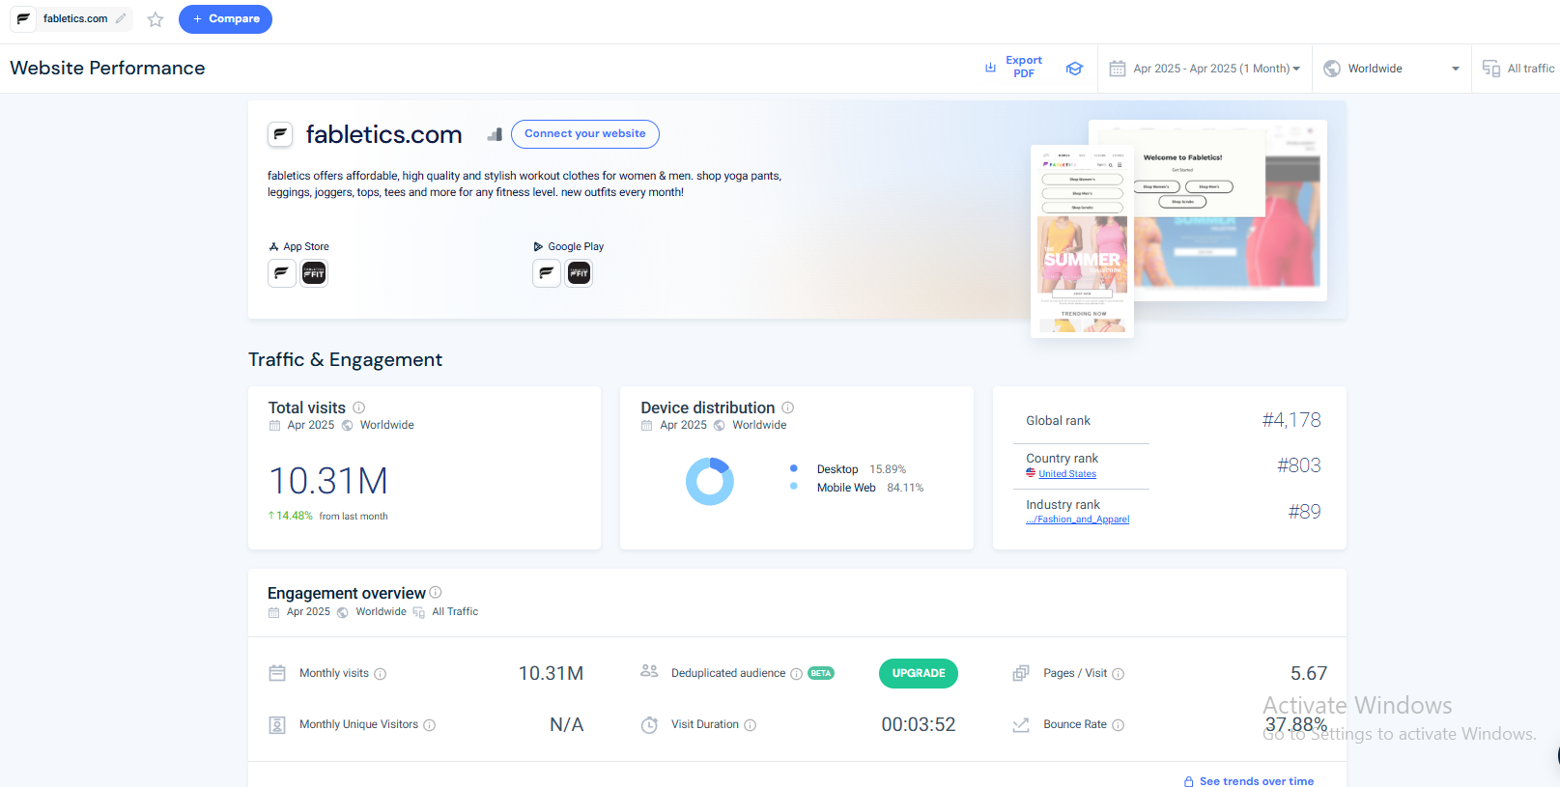Click the Desktop 15.89% share value
1560x787 pixels.
tap(888, 469)
